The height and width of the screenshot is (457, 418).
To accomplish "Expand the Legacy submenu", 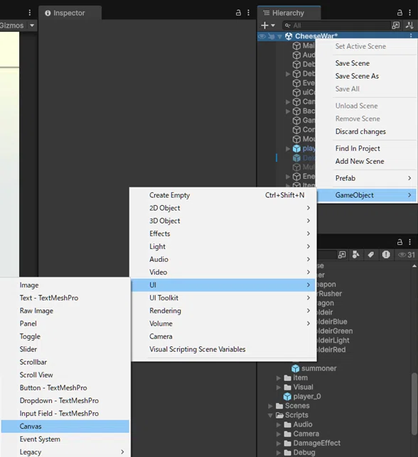I will [x=65, y=452].
